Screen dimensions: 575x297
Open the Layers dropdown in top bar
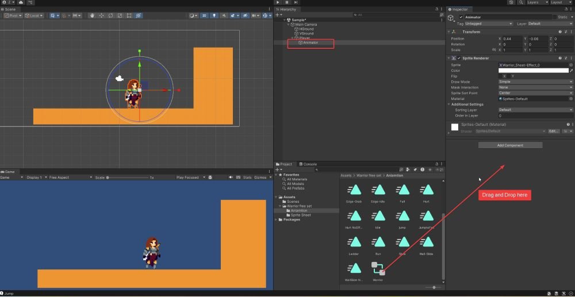(x=538, y=2)
